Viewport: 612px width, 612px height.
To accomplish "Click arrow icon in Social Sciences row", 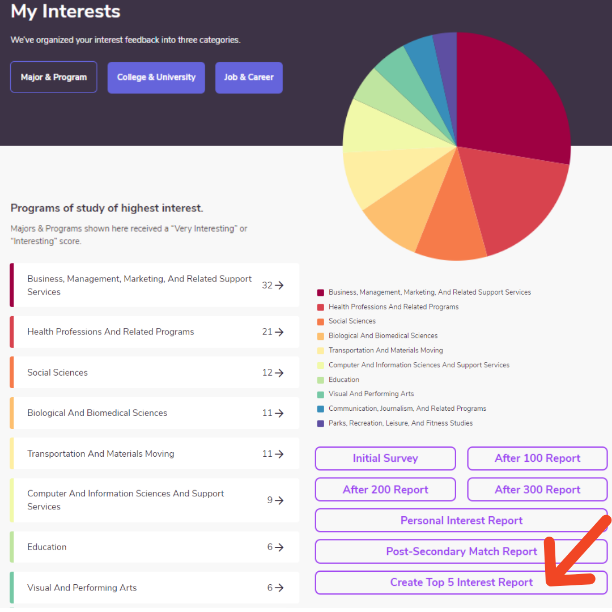I will (279, 373).
